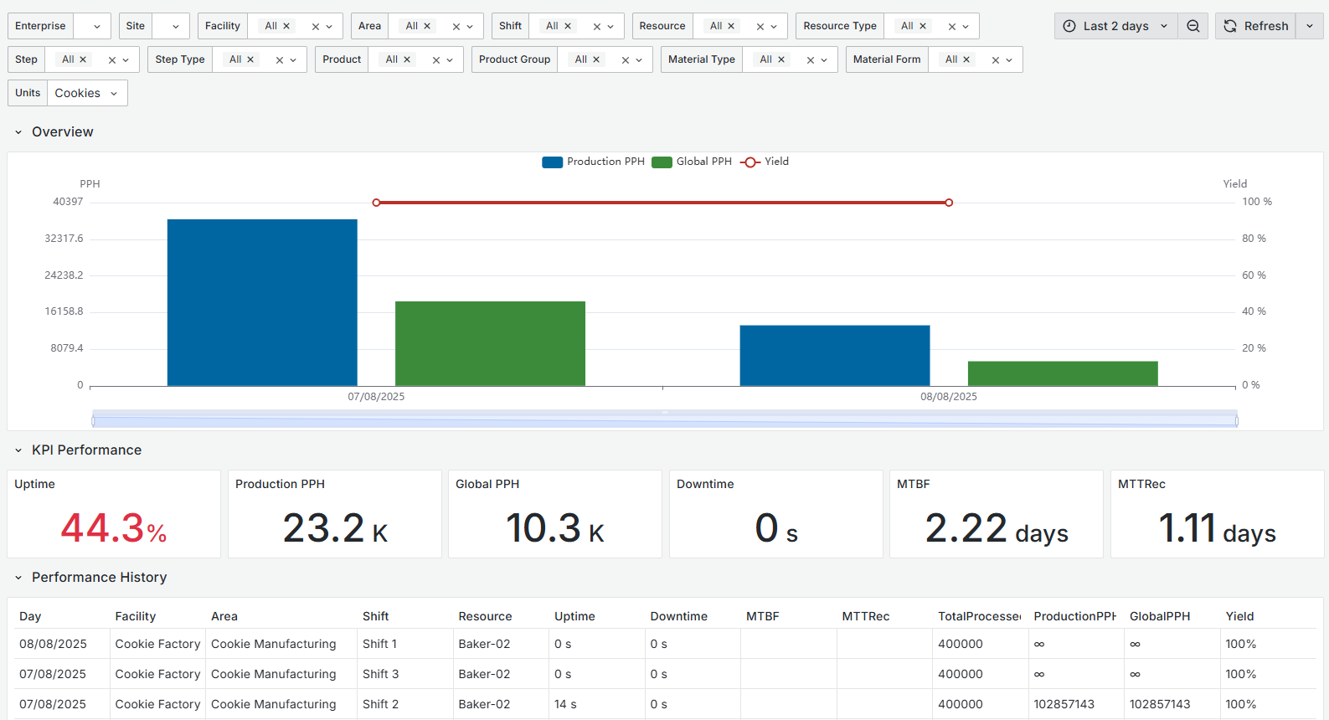The image size is (1329, 720).
Task: Toggle the Global PPH legend series
Action: click(693, 162)
